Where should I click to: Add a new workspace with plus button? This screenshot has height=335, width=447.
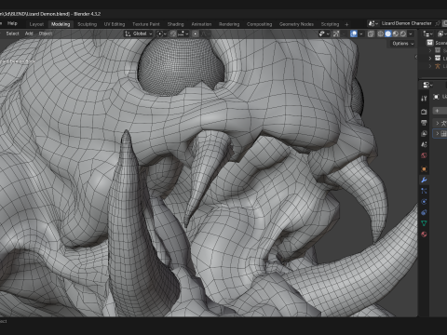point(346,24)
